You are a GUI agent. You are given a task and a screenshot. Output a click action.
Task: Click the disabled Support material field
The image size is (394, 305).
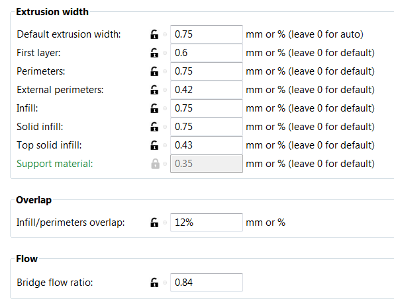click(207, 164)
